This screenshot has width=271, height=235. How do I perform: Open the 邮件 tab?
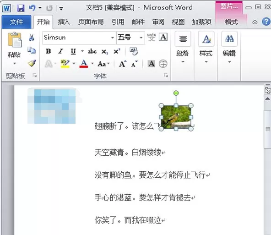click(x=138, y=22)
